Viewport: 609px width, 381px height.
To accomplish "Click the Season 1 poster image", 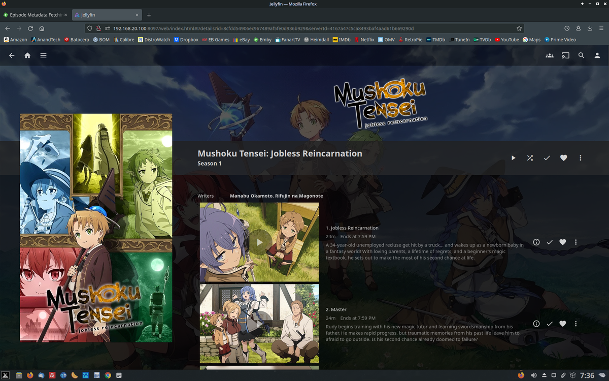I will coord(96,228).
